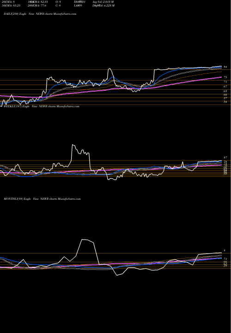The image size is (231, 333).
Task: Click the 63 price label on daily chart
Action: (225, 91)
